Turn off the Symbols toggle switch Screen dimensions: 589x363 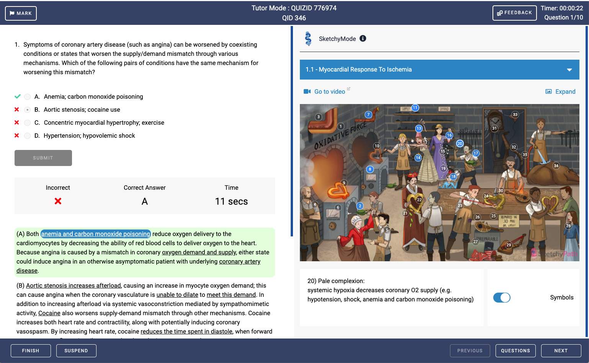pyautogui.click(x=502, y=298)
